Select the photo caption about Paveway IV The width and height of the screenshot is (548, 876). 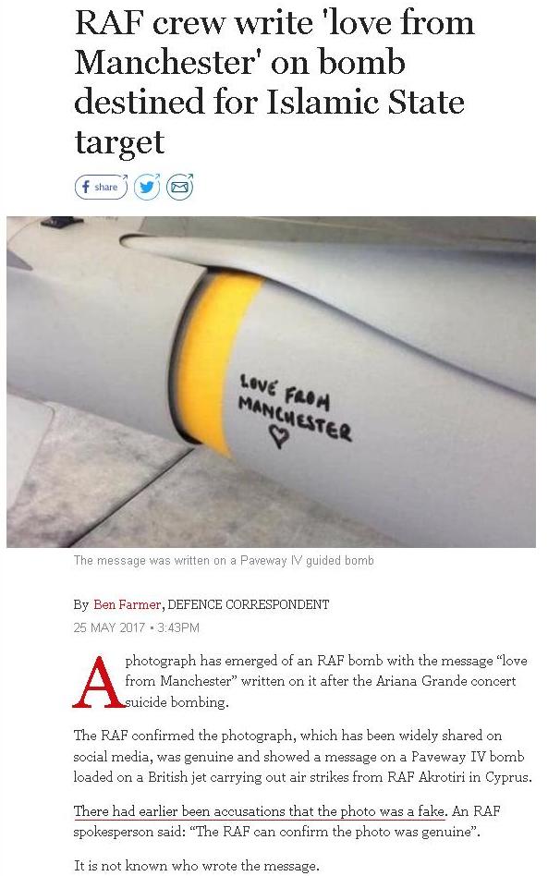[224, 560]
